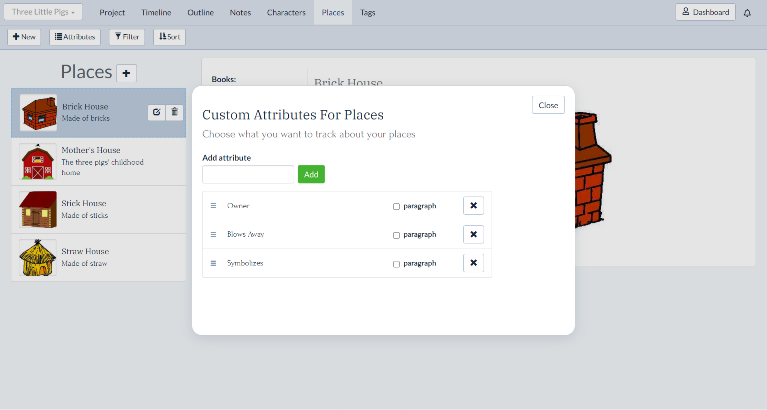Screen dimensions: 767x410
Task: Focus the Add attribute text field
Action: 248,174
